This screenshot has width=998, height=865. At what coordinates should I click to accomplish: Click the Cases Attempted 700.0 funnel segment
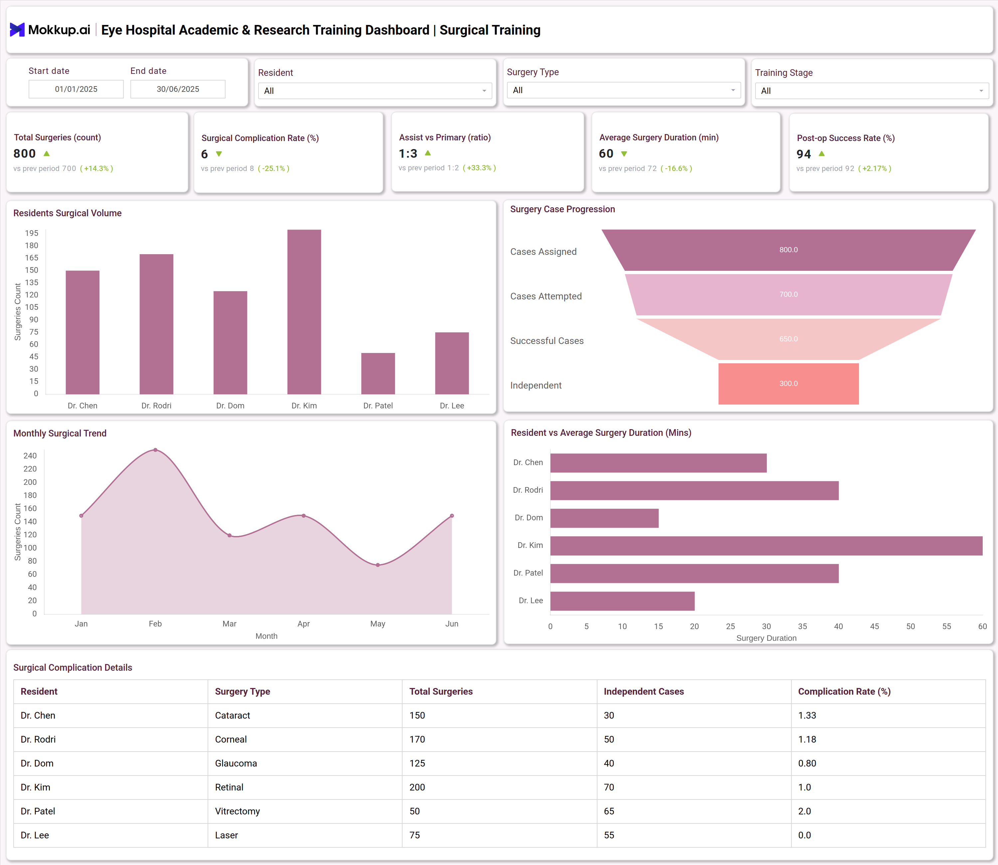click(x=788, y=294)
